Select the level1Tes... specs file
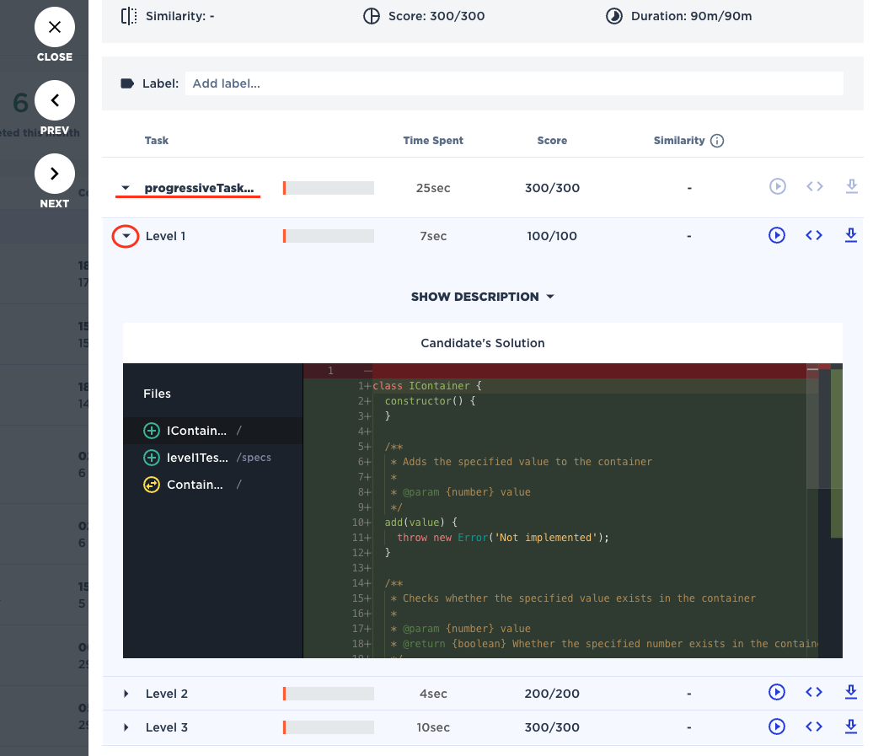873x756 pixels. 212,458
